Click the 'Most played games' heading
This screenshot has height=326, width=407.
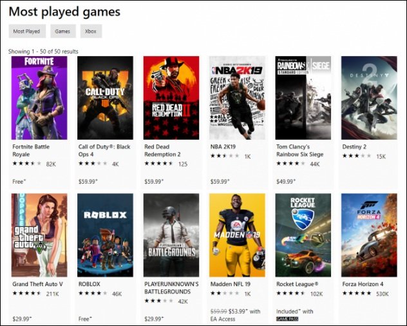pyautogui.click(x=64, y=12)
